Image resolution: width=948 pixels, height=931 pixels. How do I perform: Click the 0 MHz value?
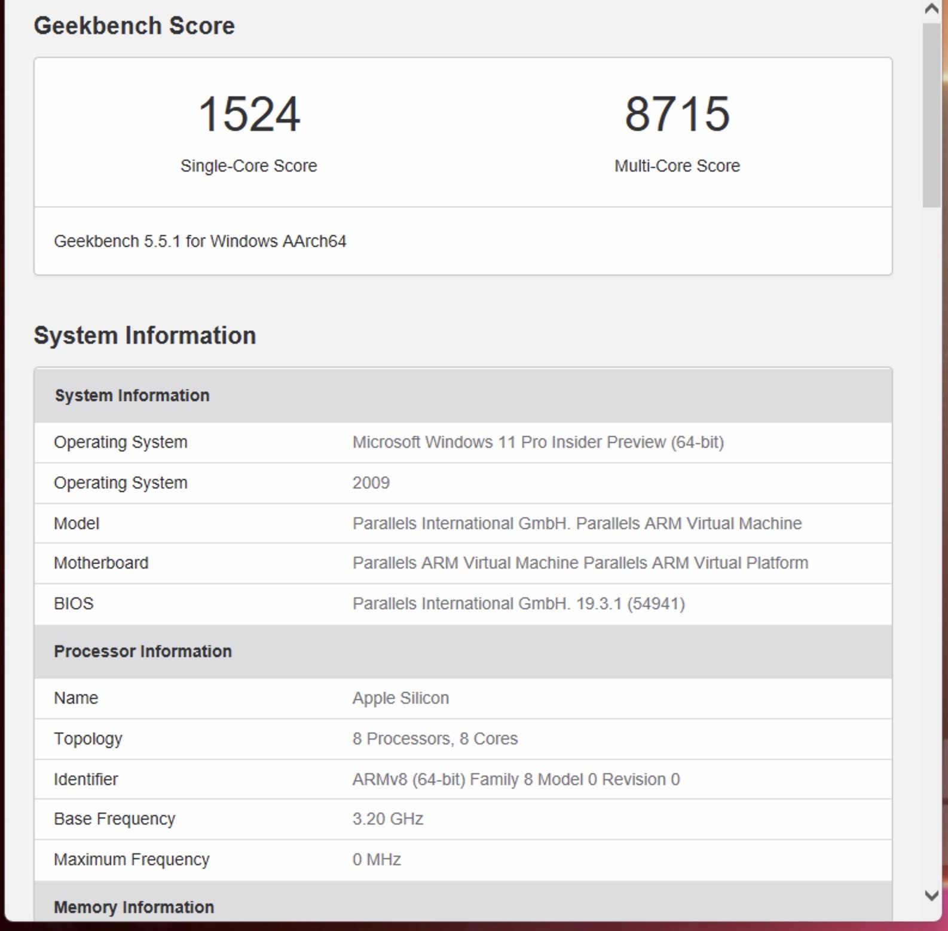377,859
